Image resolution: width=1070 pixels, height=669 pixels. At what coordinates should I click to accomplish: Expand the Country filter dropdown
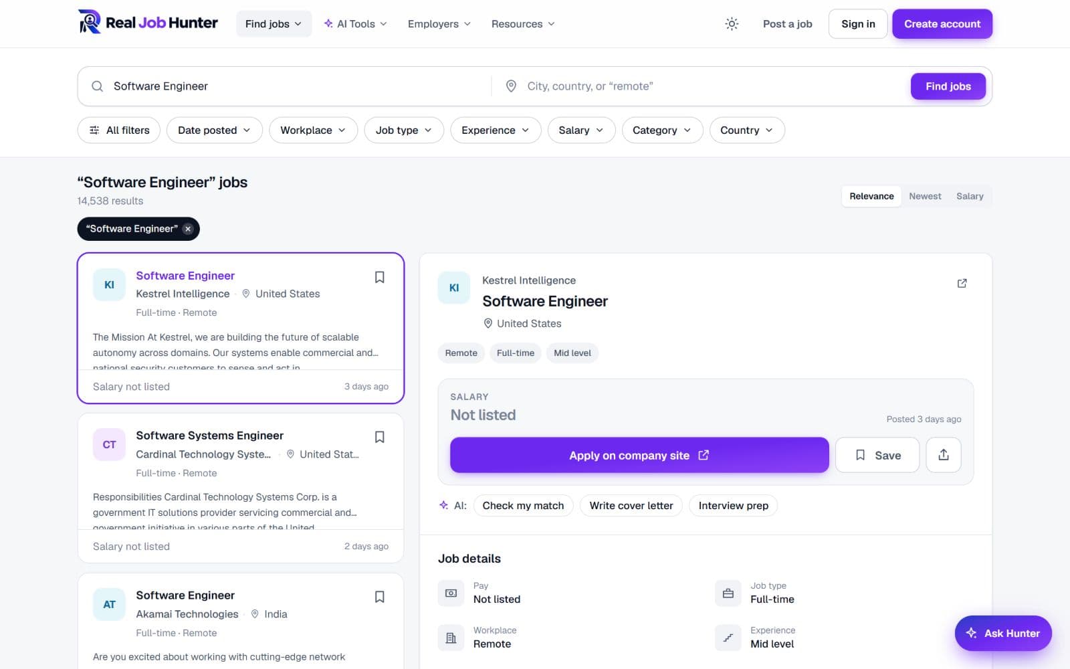(x=747, y=130)
